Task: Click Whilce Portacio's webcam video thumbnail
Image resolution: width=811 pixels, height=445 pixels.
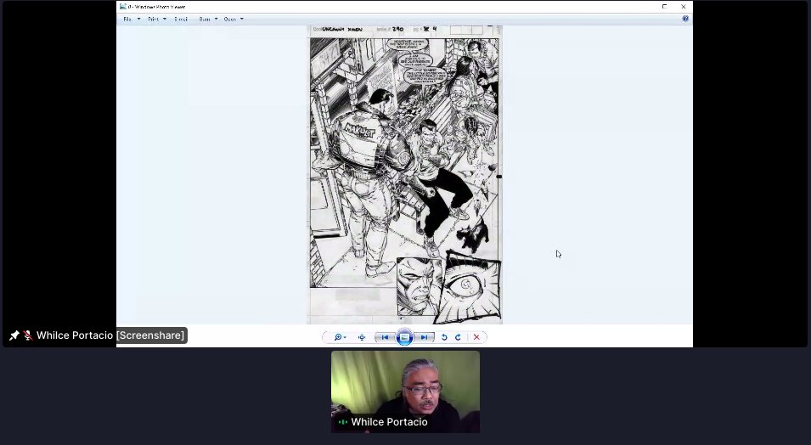Action: tap(406, 391)
